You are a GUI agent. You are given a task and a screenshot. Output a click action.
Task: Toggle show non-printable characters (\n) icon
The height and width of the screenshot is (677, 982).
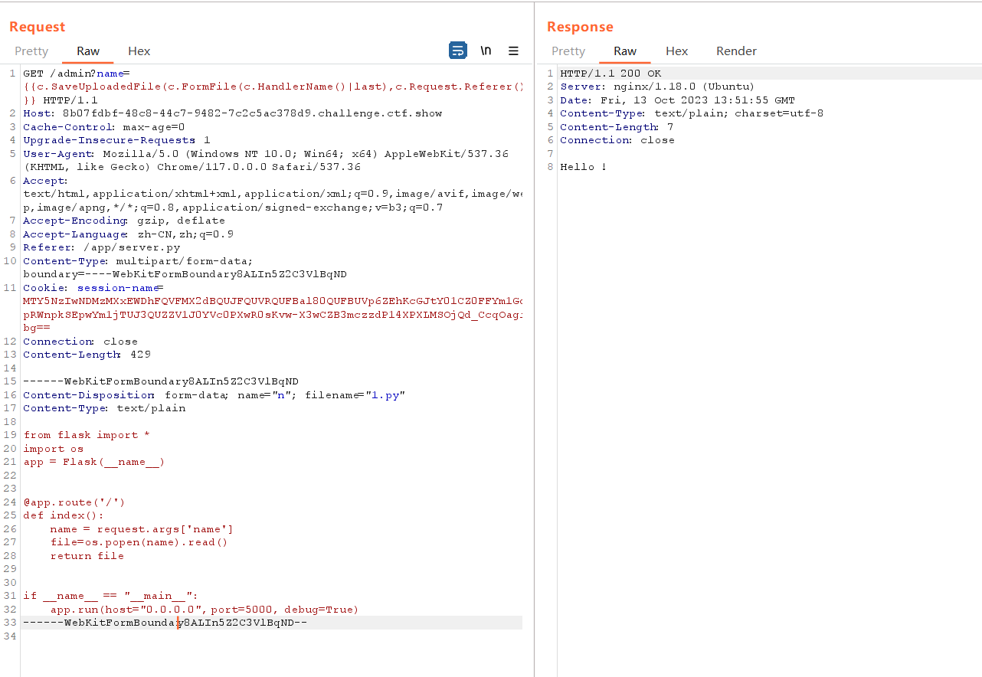click(486, 51)
